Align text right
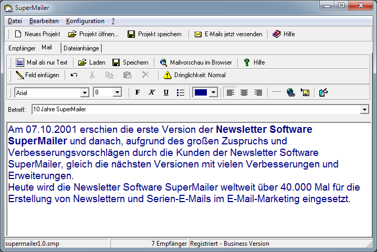Image resolution: width=377 pixels, height=252 pixels. click(x=258, y=92)
